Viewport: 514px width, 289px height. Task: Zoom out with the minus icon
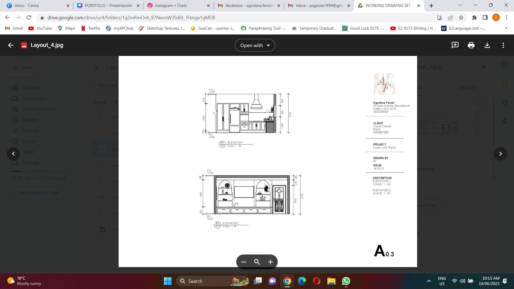[243, 262]
